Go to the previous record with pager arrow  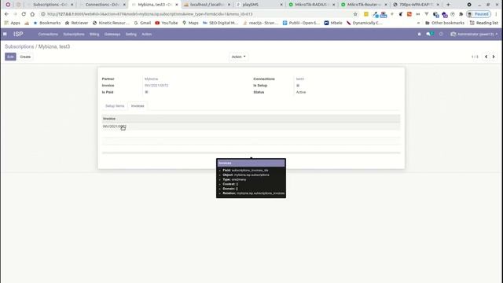486,57
